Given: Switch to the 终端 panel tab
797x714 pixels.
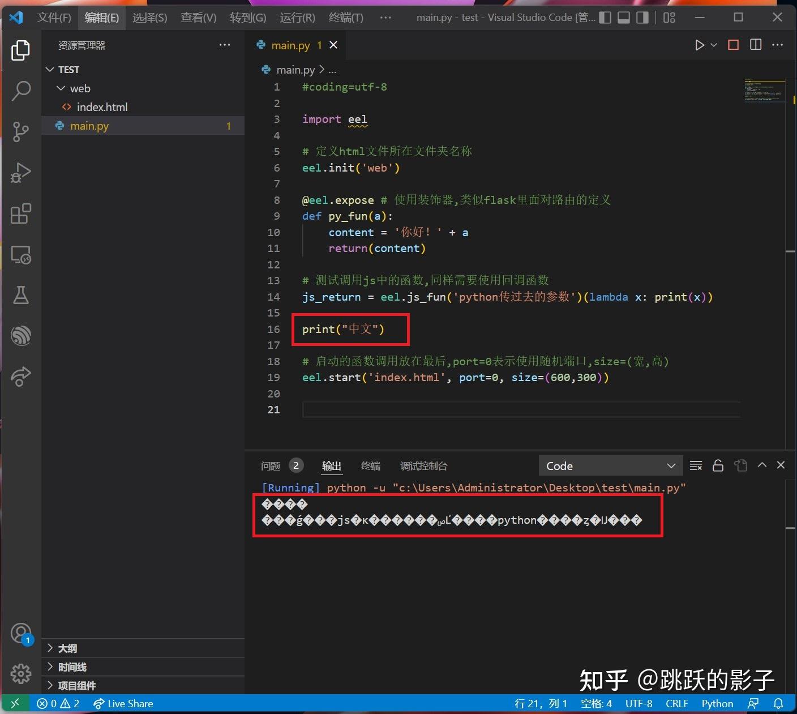Looking at the screenshot, I should click(371, 466).
